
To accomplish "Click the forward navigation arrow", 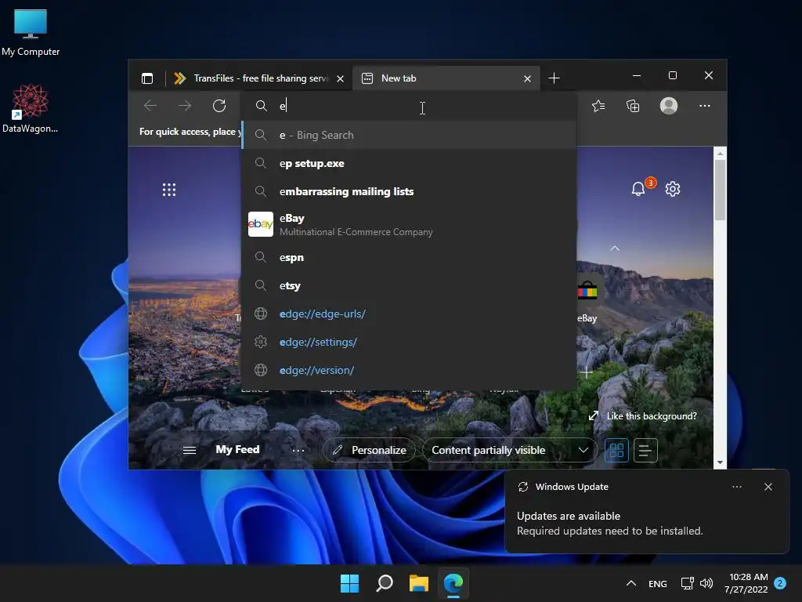I will pyautogui.click(x=185, y=106).
